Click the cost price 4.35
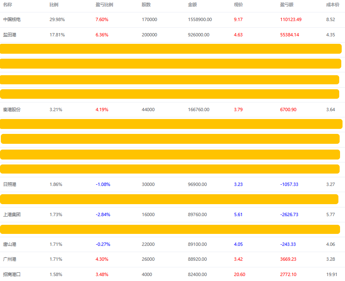 tap(331, 35)
